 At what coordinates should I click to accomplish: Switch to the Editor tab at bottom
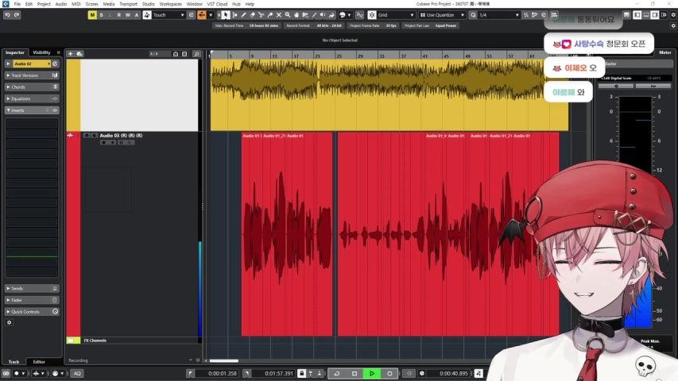[x=39, y=362]
